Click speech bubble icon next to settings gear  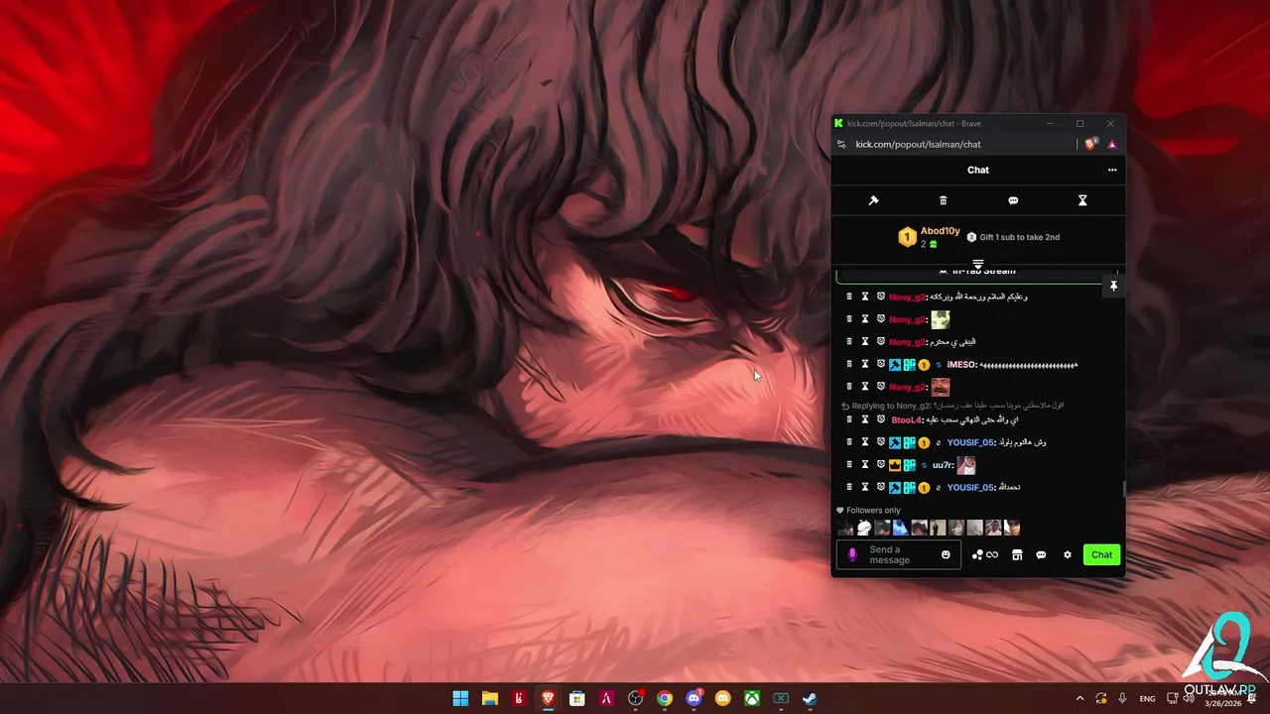pos(1041,554)
